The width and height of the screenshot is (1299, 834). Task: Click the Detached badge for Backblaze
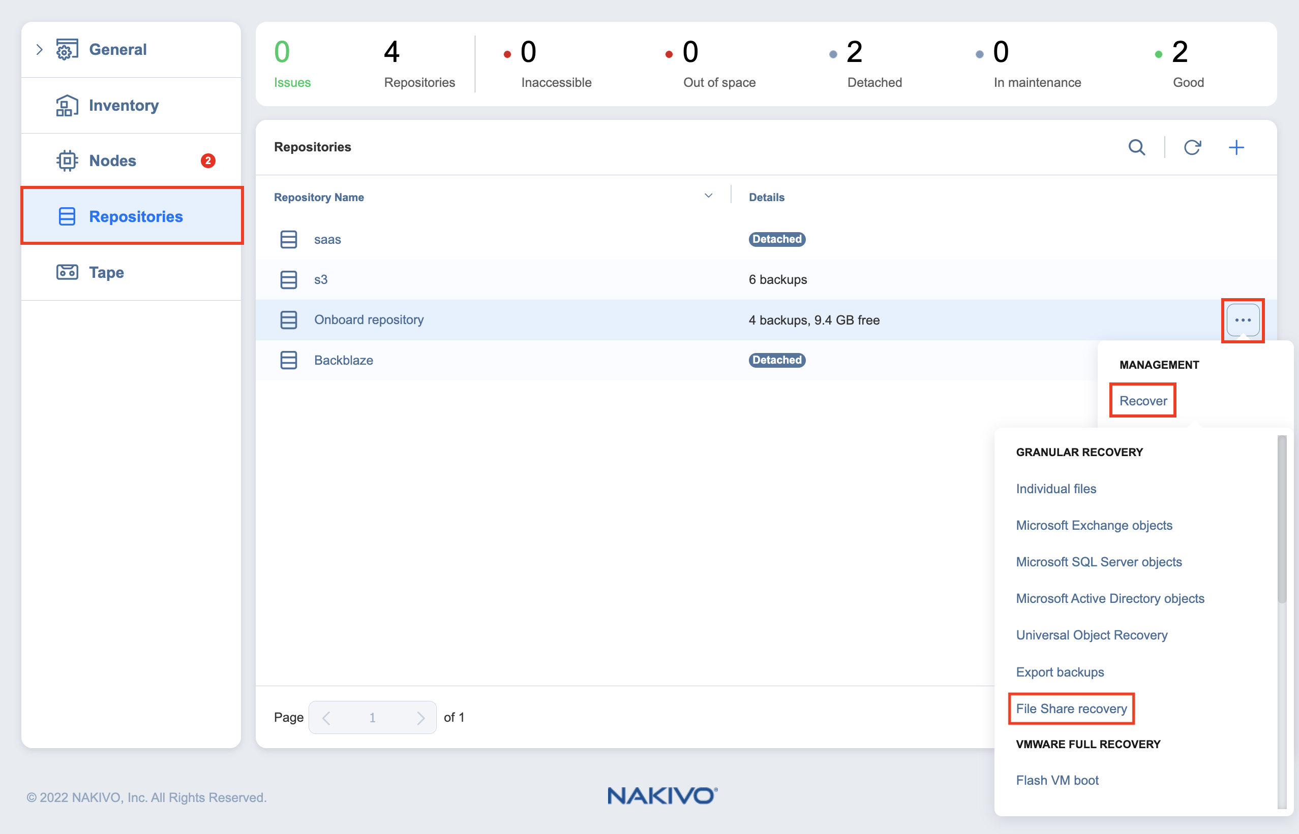point(777,360)
